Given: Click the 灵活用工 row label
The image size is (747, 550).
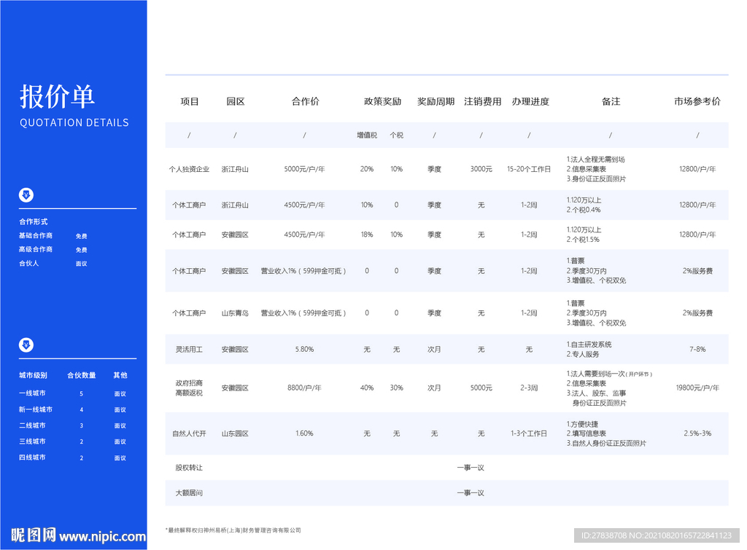Looking at the screenshot, I should click(189, 350).
